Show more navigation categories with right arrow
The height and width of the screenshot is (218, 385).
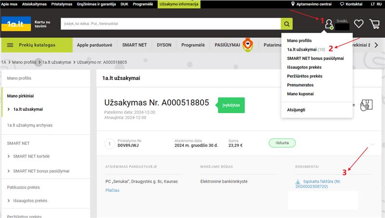(376, 45)
